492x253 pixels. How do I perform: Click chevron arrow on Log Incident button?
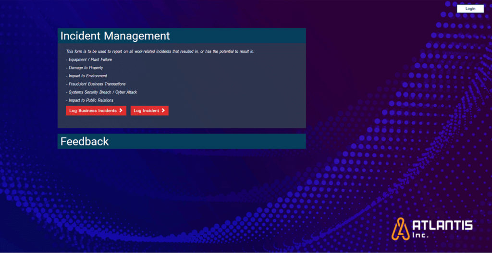[x=163, y=111]
